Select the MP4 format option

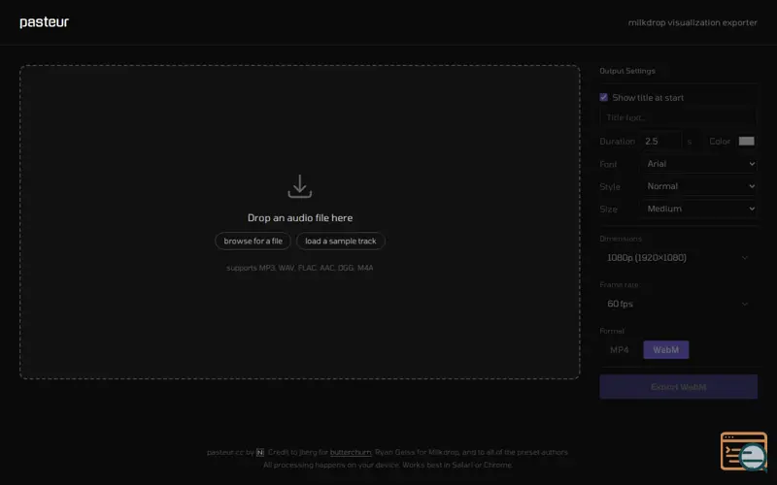click(620, 350)
